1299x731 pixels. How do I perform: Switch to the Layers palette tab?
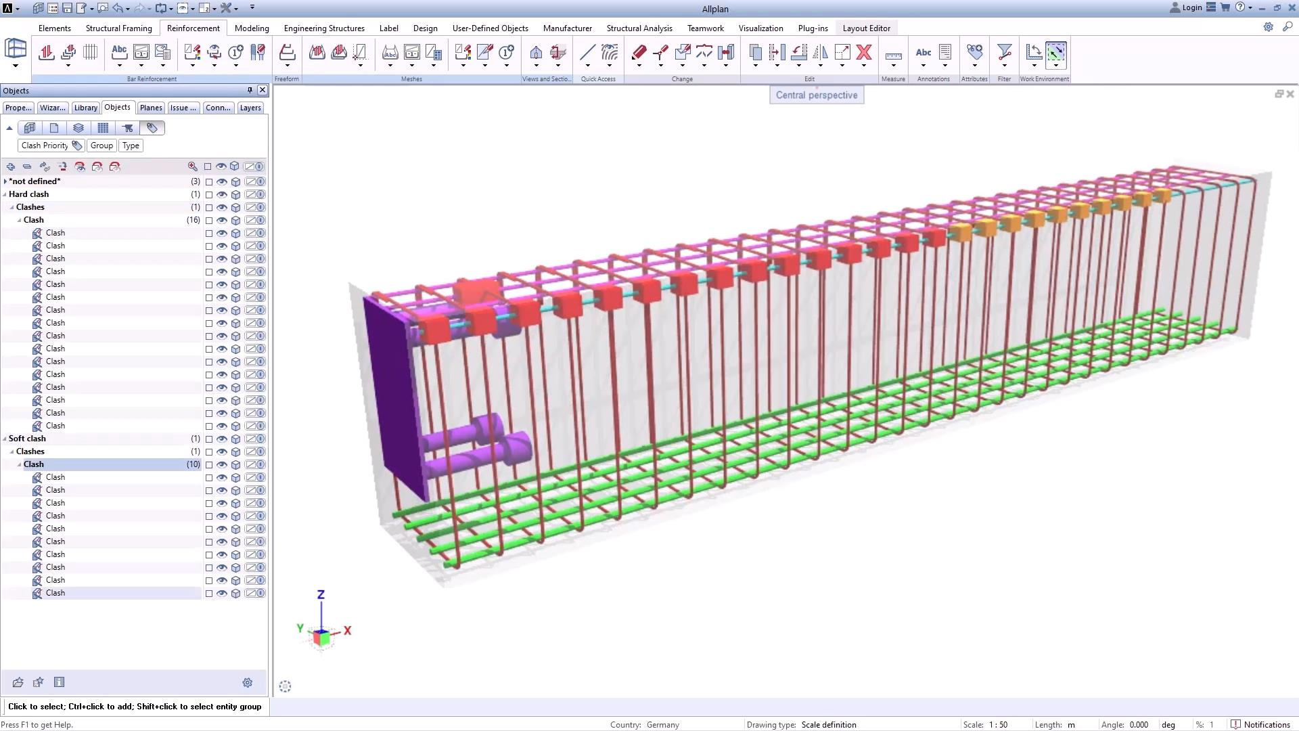[x=250, y=108]
